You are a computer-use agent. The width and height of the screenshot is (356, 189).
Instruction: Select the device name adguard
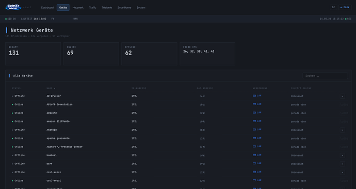pos(52,113)
